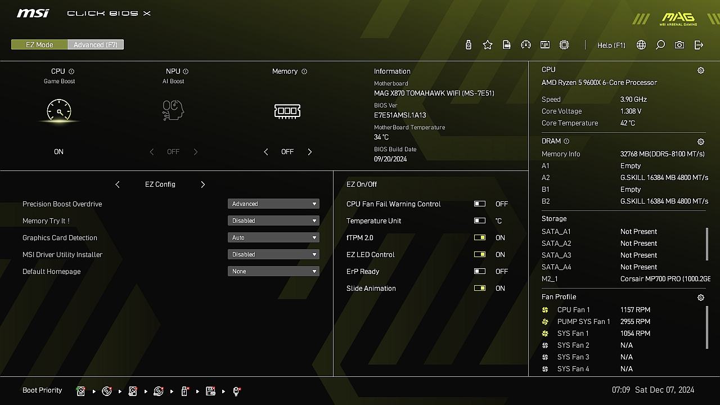Open Help (F1)
The image size is (720, 405).
coord(611,45)
